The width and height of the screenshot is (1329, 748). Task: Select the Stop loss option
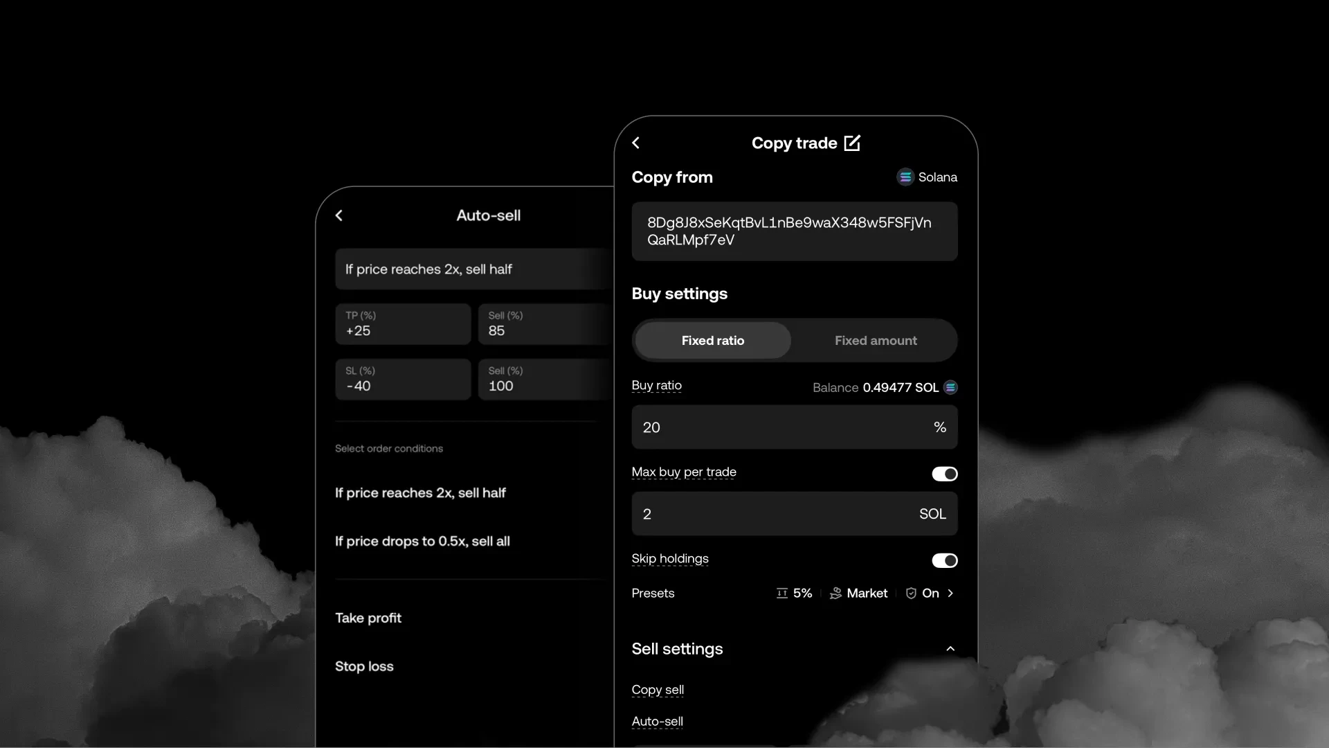click(364, 666)
